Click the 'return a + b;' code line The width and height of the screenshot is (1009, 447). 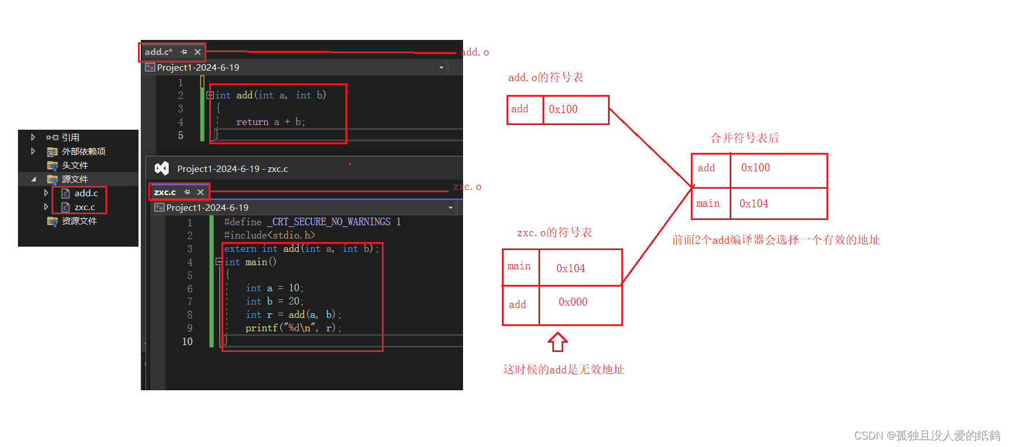(x=271, y=122)
